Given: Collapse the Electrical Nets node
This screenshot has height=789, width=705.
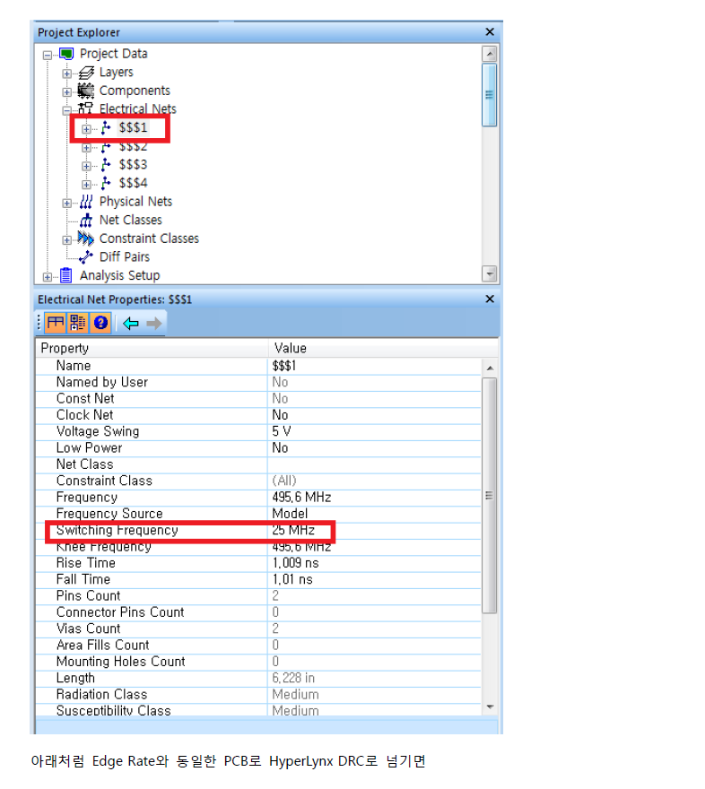Looking at the screenshot, I should tap(67, 110).
